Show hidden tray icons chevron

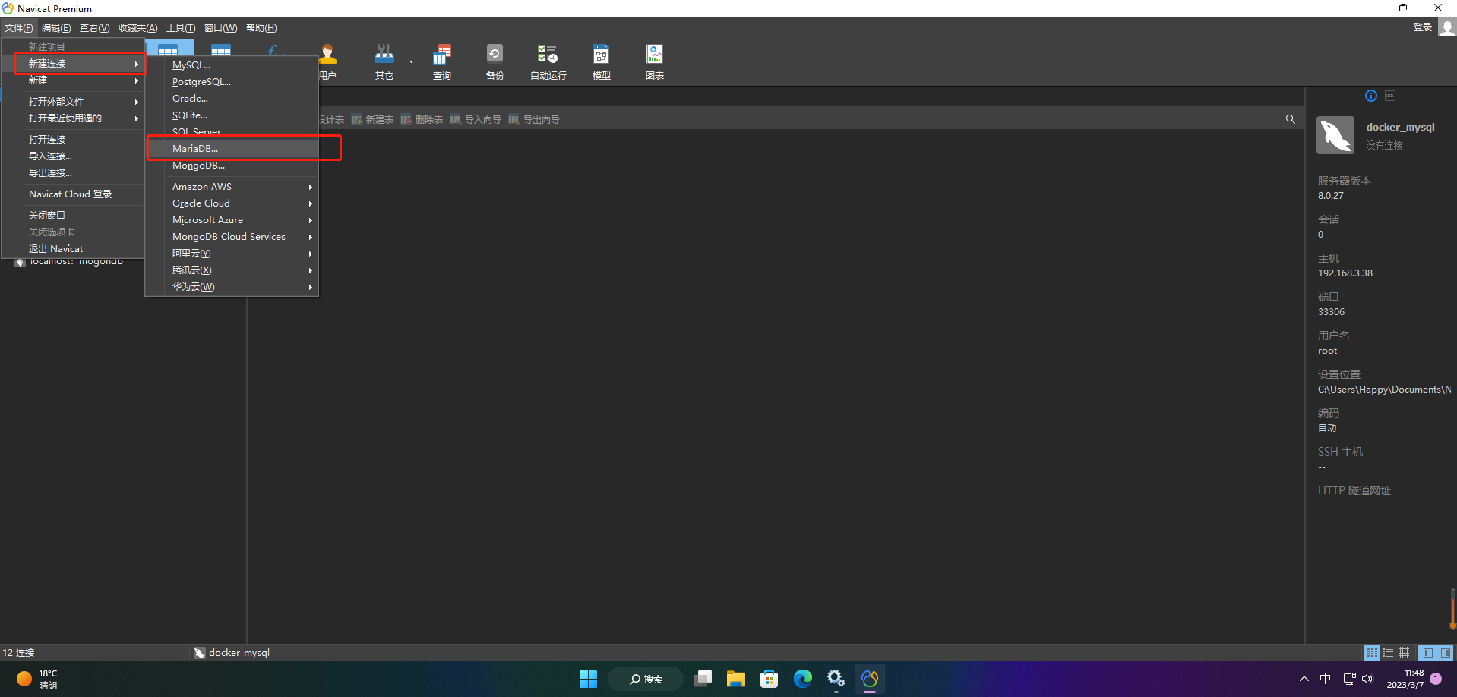pyautogui.click(x=1304, y=679)
